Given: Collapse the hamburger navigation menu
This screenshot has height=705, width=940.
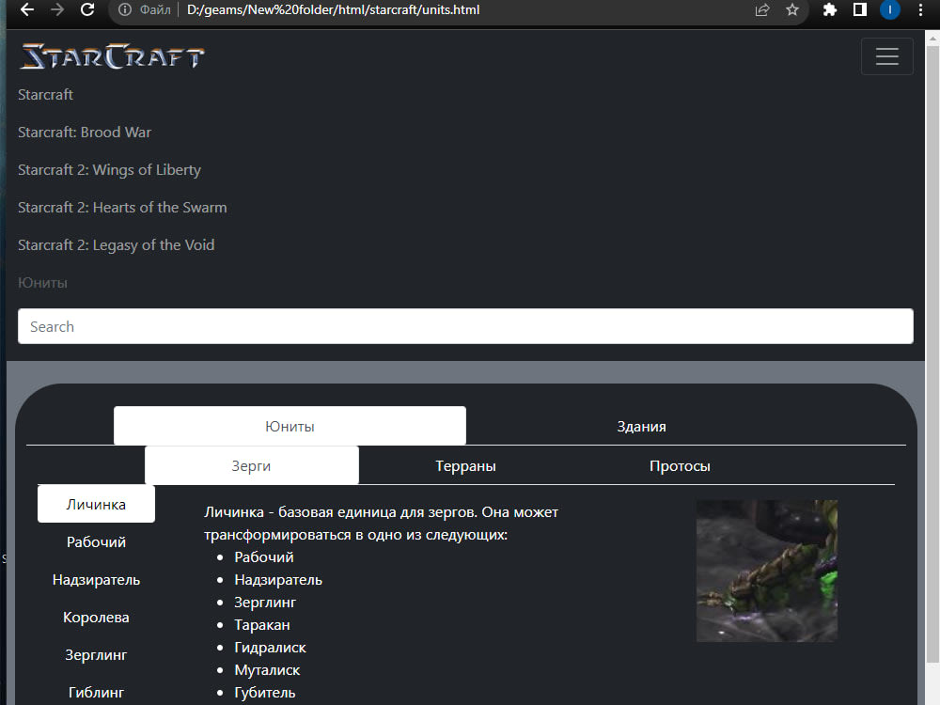Looking at the screenshot, I should (x=886, y=56).
